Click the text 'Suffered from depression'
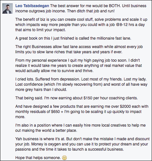152x161 pixels. [x=58, y=79]
